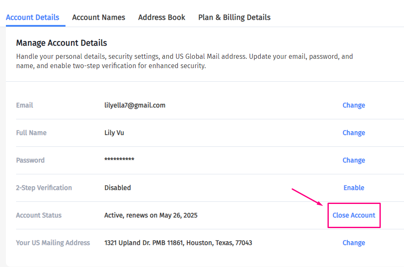Change the US mailing address

pyautogui.click(x=354, y=243)
